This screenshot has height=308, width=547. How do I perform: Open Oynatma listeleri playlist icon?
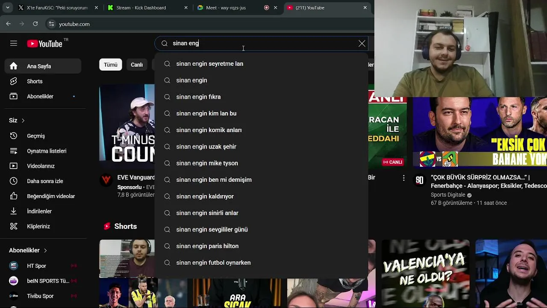[x=14, y=151]
